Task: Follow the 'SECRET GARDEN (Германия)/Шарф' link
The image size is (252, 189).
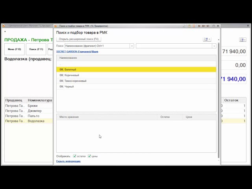Action: (x=77, y=52)
